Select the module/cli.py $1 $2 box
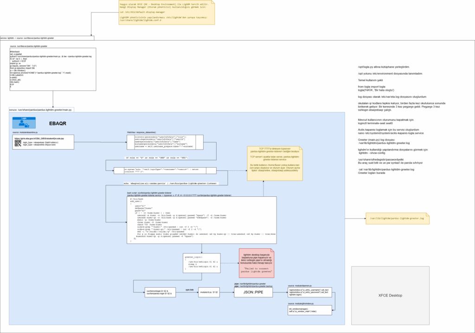 [209, 292]
